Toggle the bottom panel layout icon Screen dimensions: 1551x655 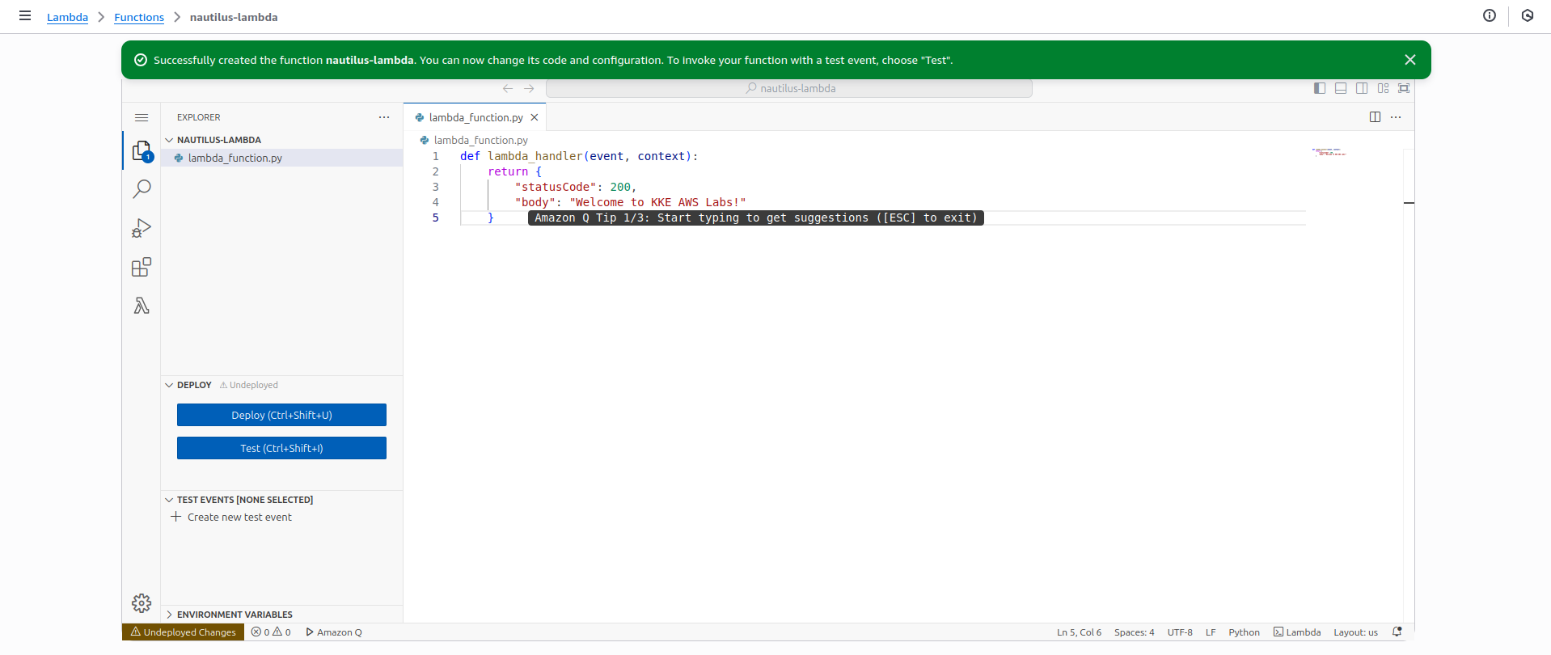[x=1341, y=88]
